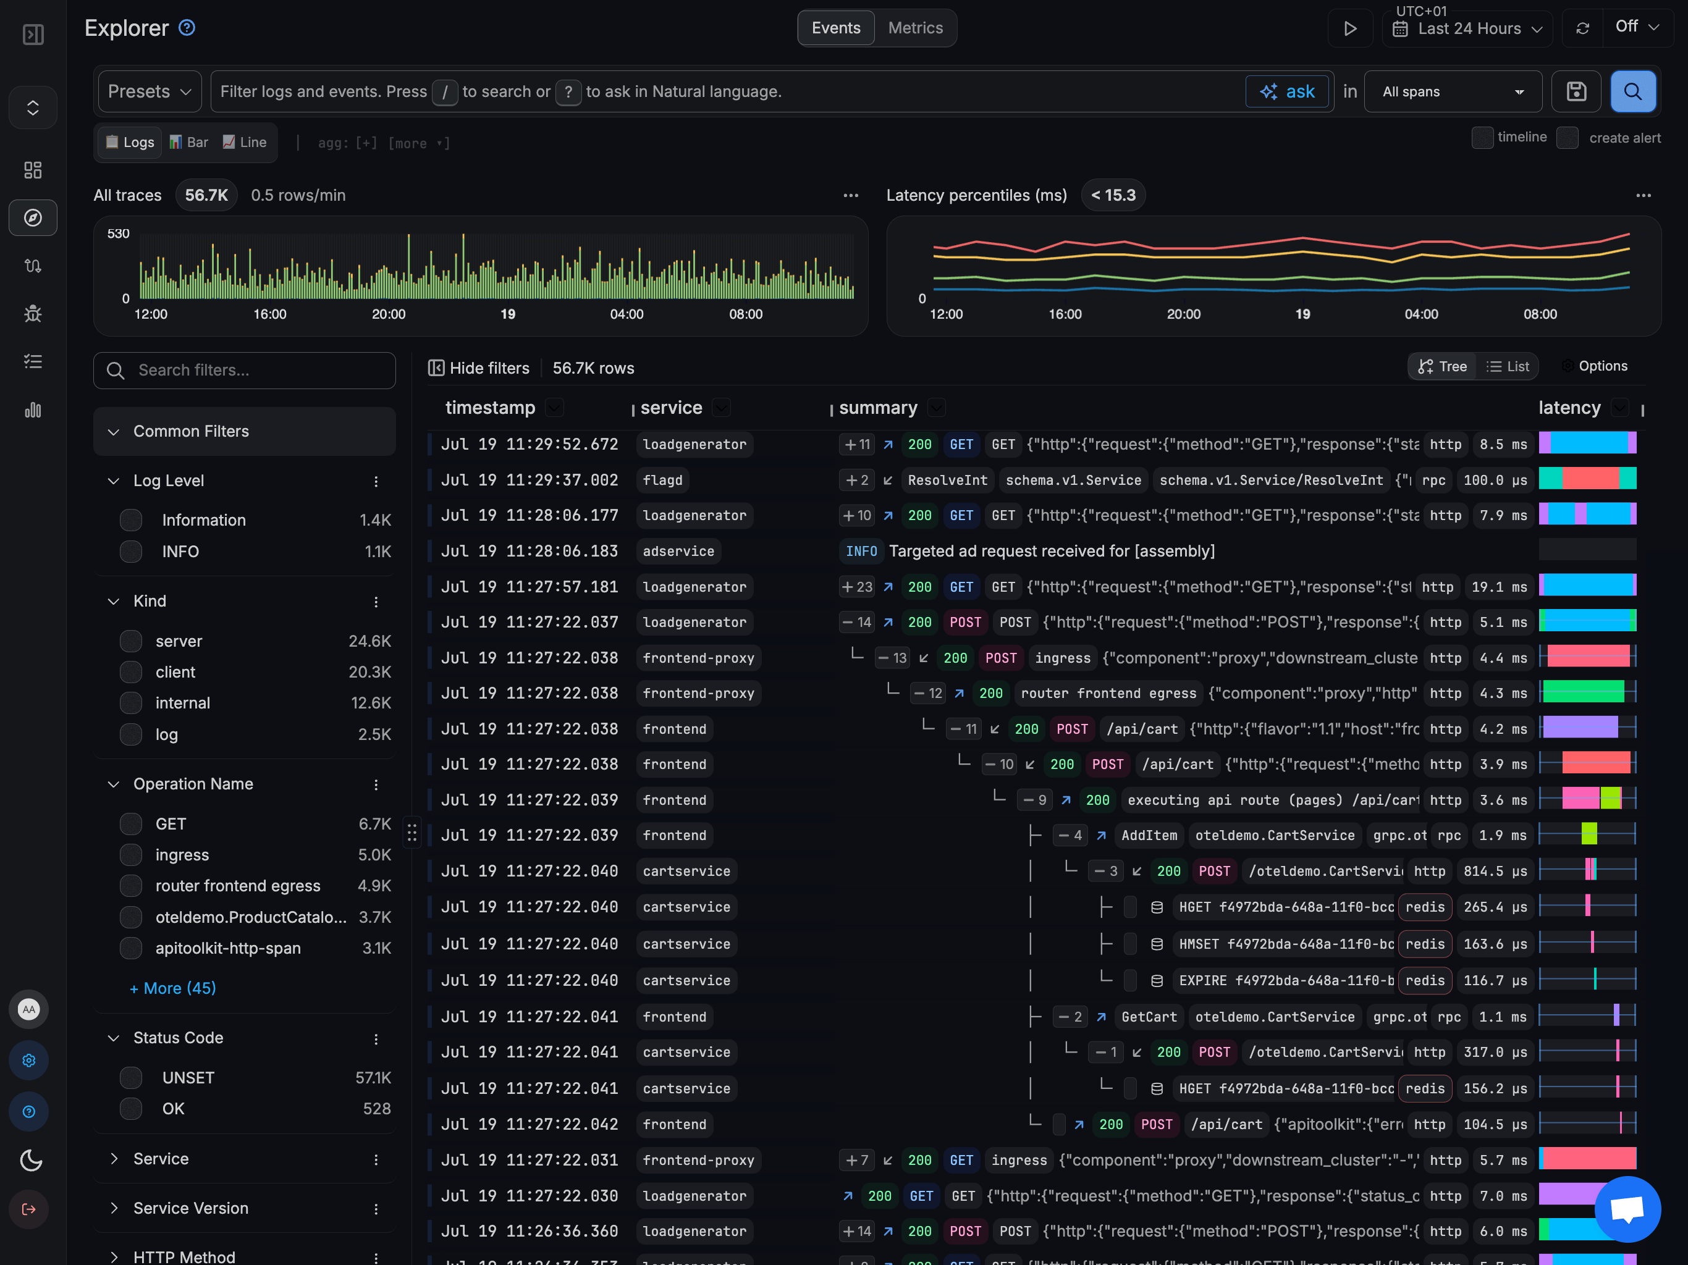Open the compass Explorer sidebar icon
This screenshot has height=1265, width=1688.
(x=33, y=218)
